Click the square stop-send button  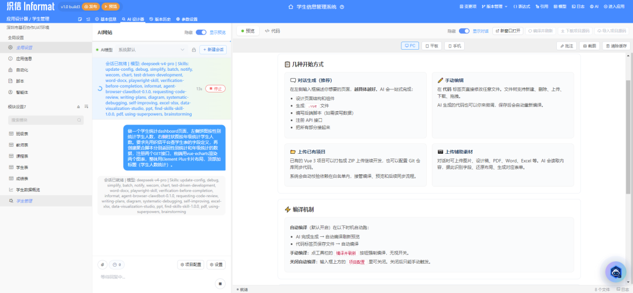[220, 284]
